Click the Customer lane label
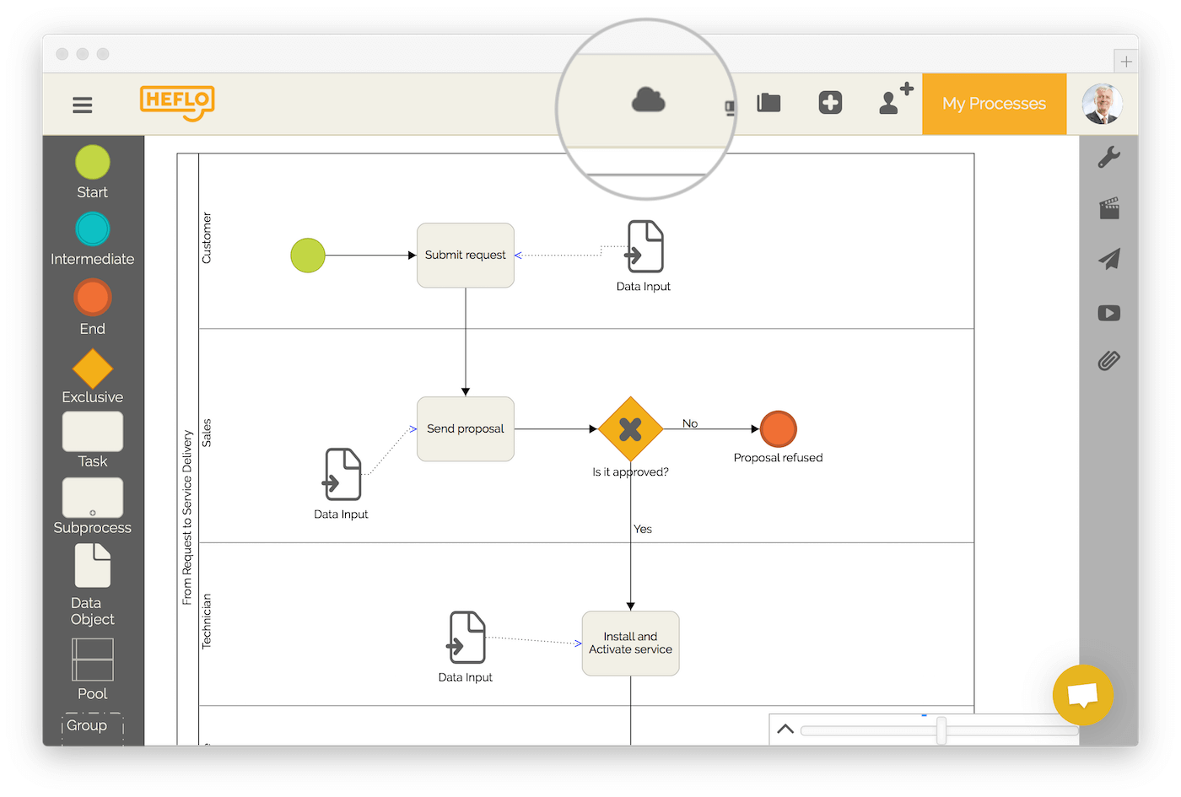Screen dimensions: 1181x797 point(207,238)
